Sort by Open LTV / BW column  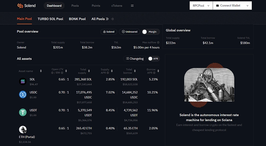pyautogui.click(x=66, y=71)
